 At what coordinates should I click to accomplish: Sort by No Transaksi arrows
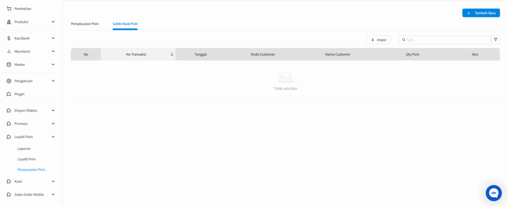click(x=172, y=55)
